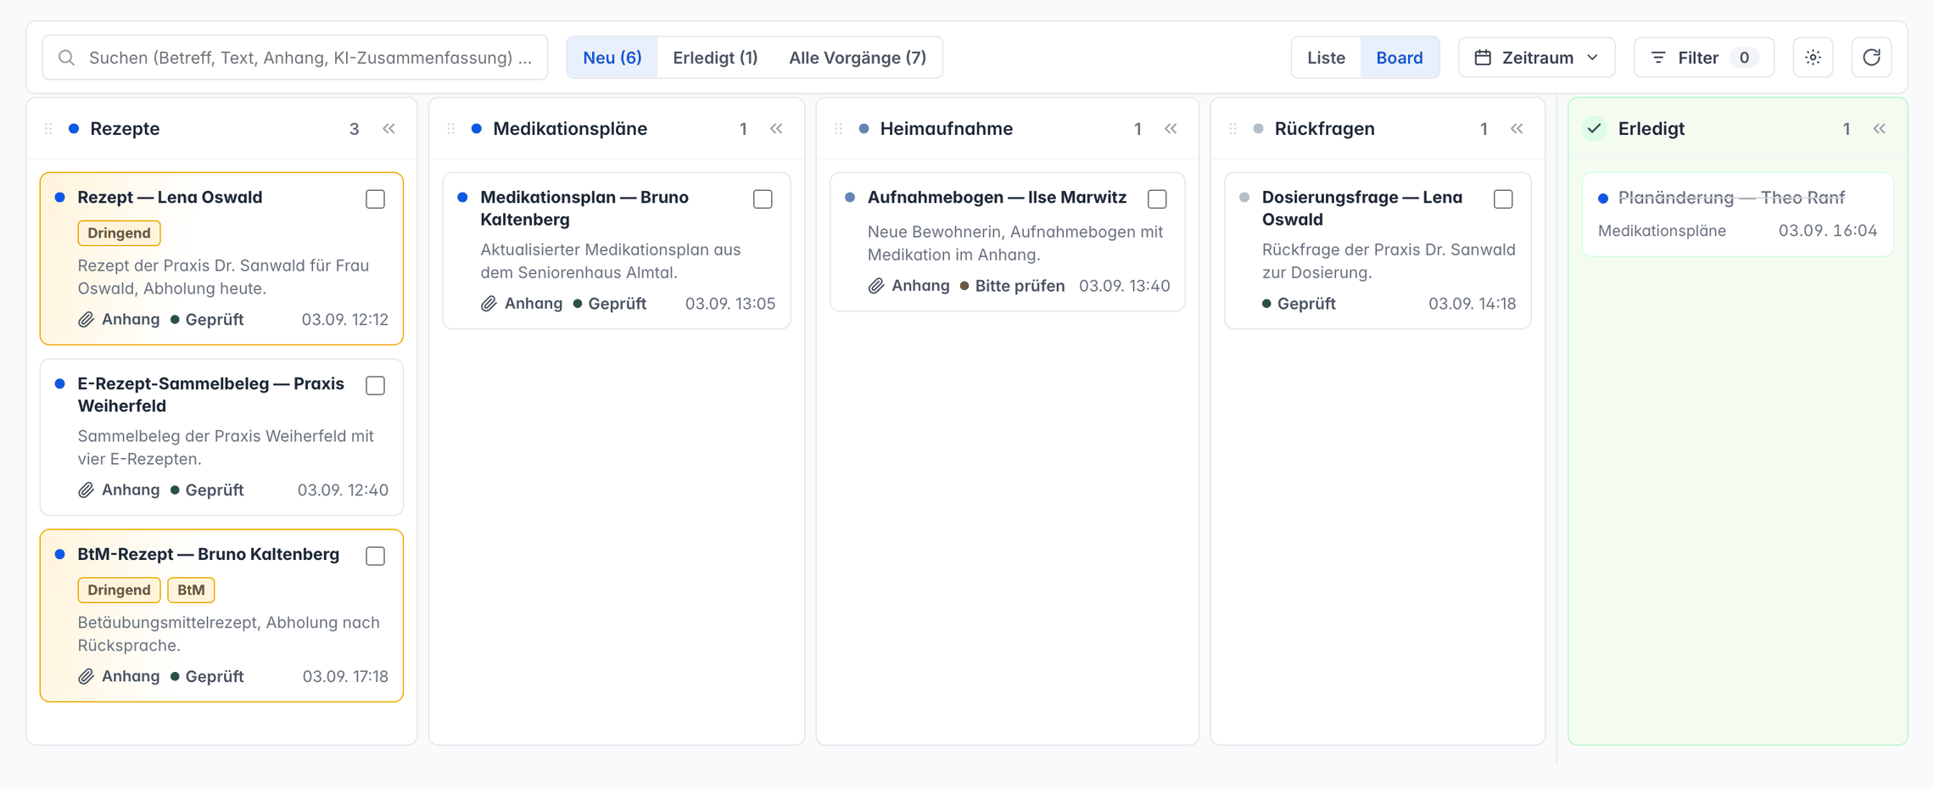Viewport: 1934px width, 789px height.
Task: Click the Rückfragen column drag handle
Action: 1233,129
